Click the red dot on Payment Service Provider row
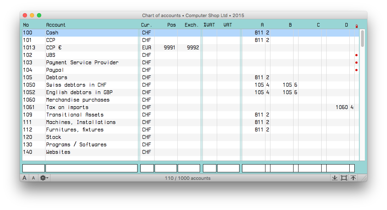The width and height of the screenshot is (387, 210). [356, 63]
